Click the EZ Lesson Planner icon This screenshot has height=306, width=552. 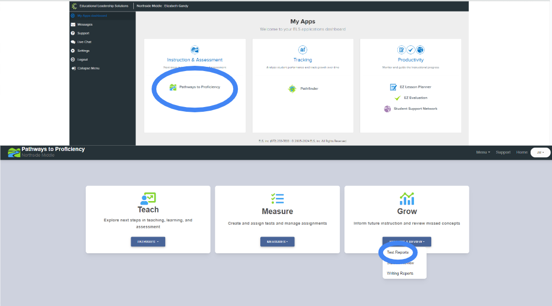393,87
